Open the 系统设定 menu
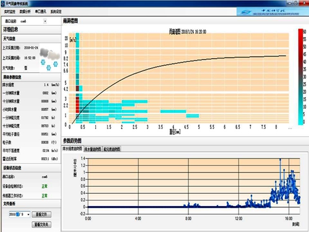 (56, 12)
